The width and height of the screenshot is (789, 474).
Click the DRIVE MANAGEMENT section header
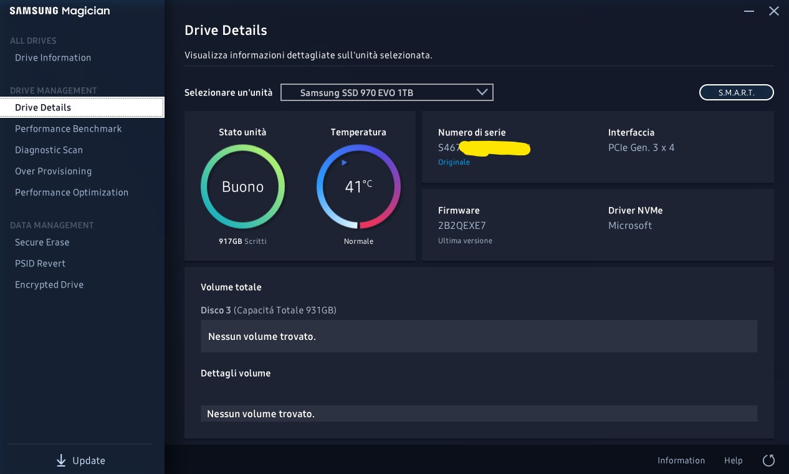(x=54, y=90)
